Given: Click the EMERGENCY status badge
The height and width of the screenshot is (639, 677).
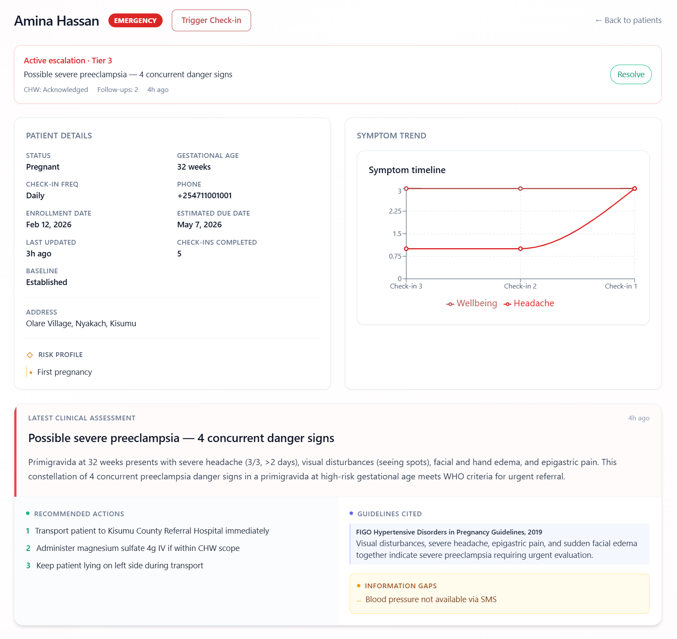Looking at the screenshot, I should (x=135, y=20).
